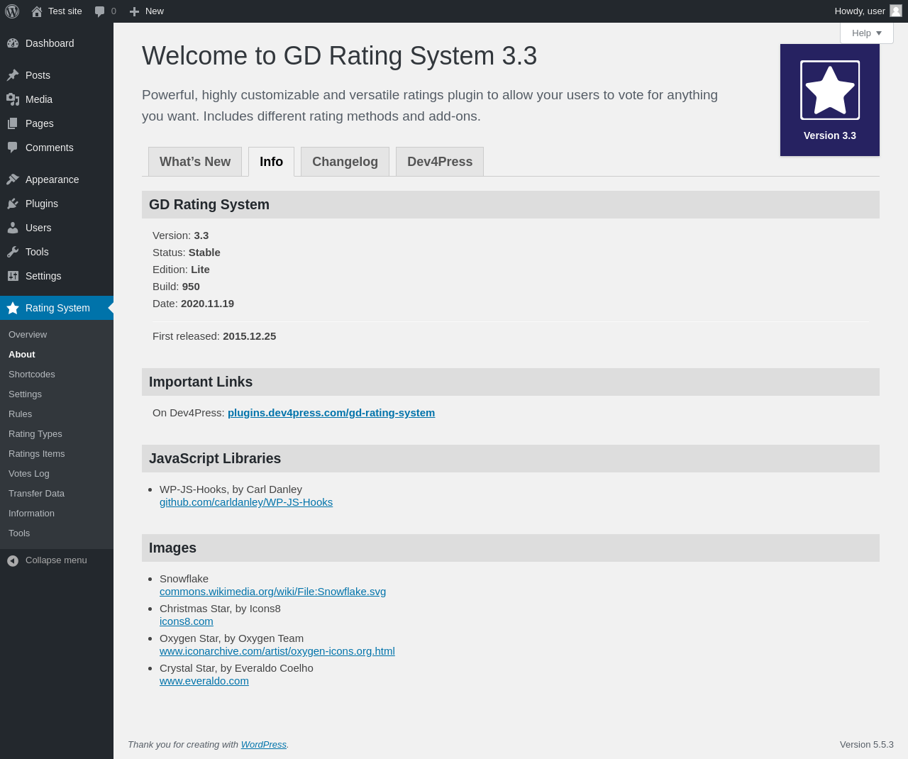Open Transfer Data submenu item

pyautogui.click(x=36, y=494)
